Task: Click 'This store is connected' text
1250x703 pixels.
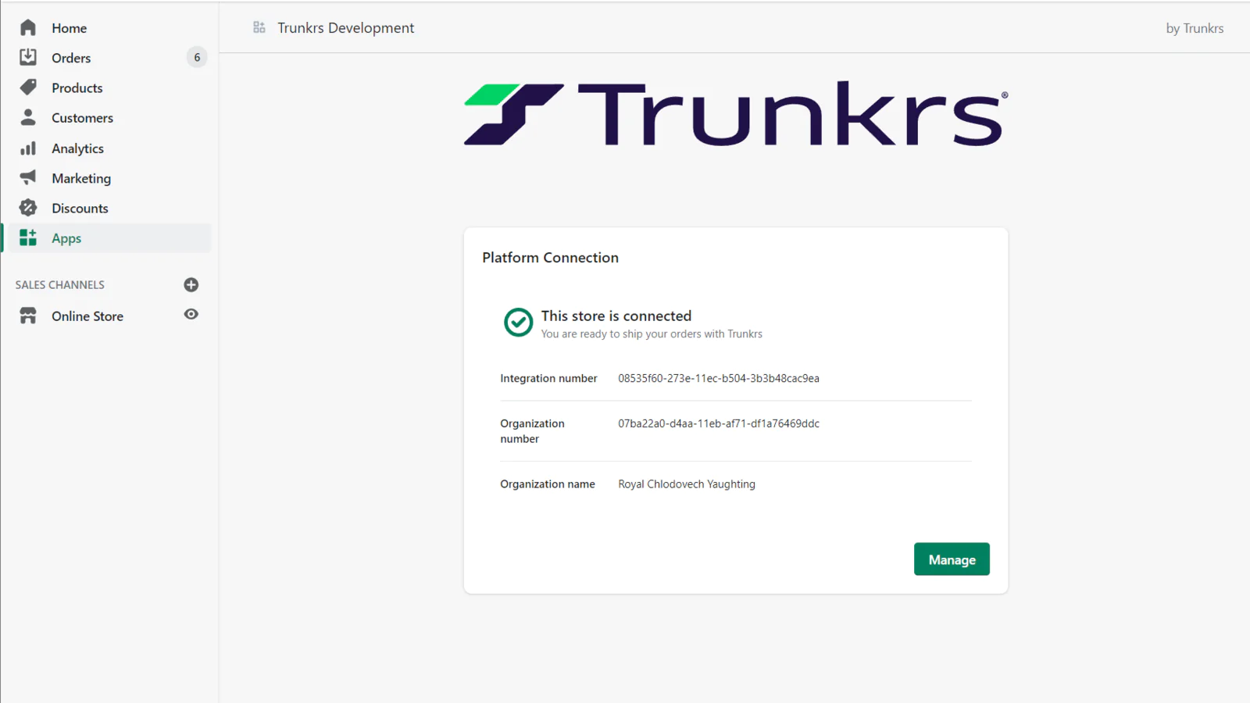Action: point(616,316)
